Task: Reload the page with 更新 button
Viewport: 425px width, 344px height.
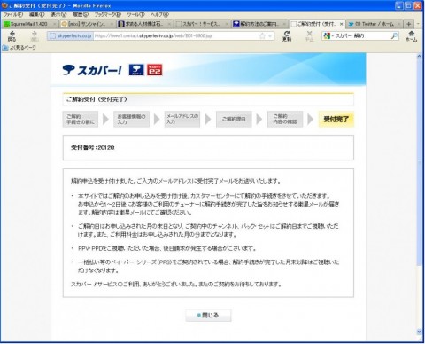Action: click(287, 35)
